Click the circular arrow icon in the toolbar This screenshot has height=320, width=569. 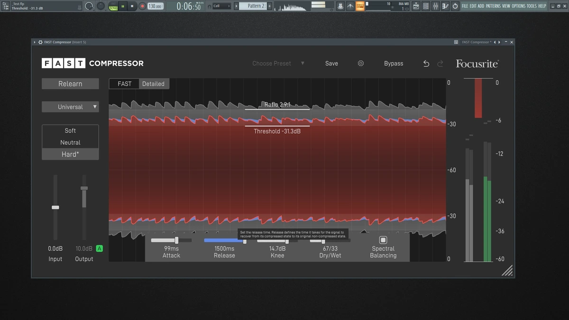(x=455, y=6)
